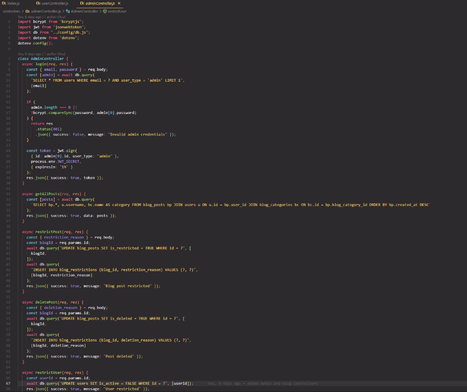Click the JS file icon on index.js tab
This screenshot has width=467, height=392.
pos(4,3)
